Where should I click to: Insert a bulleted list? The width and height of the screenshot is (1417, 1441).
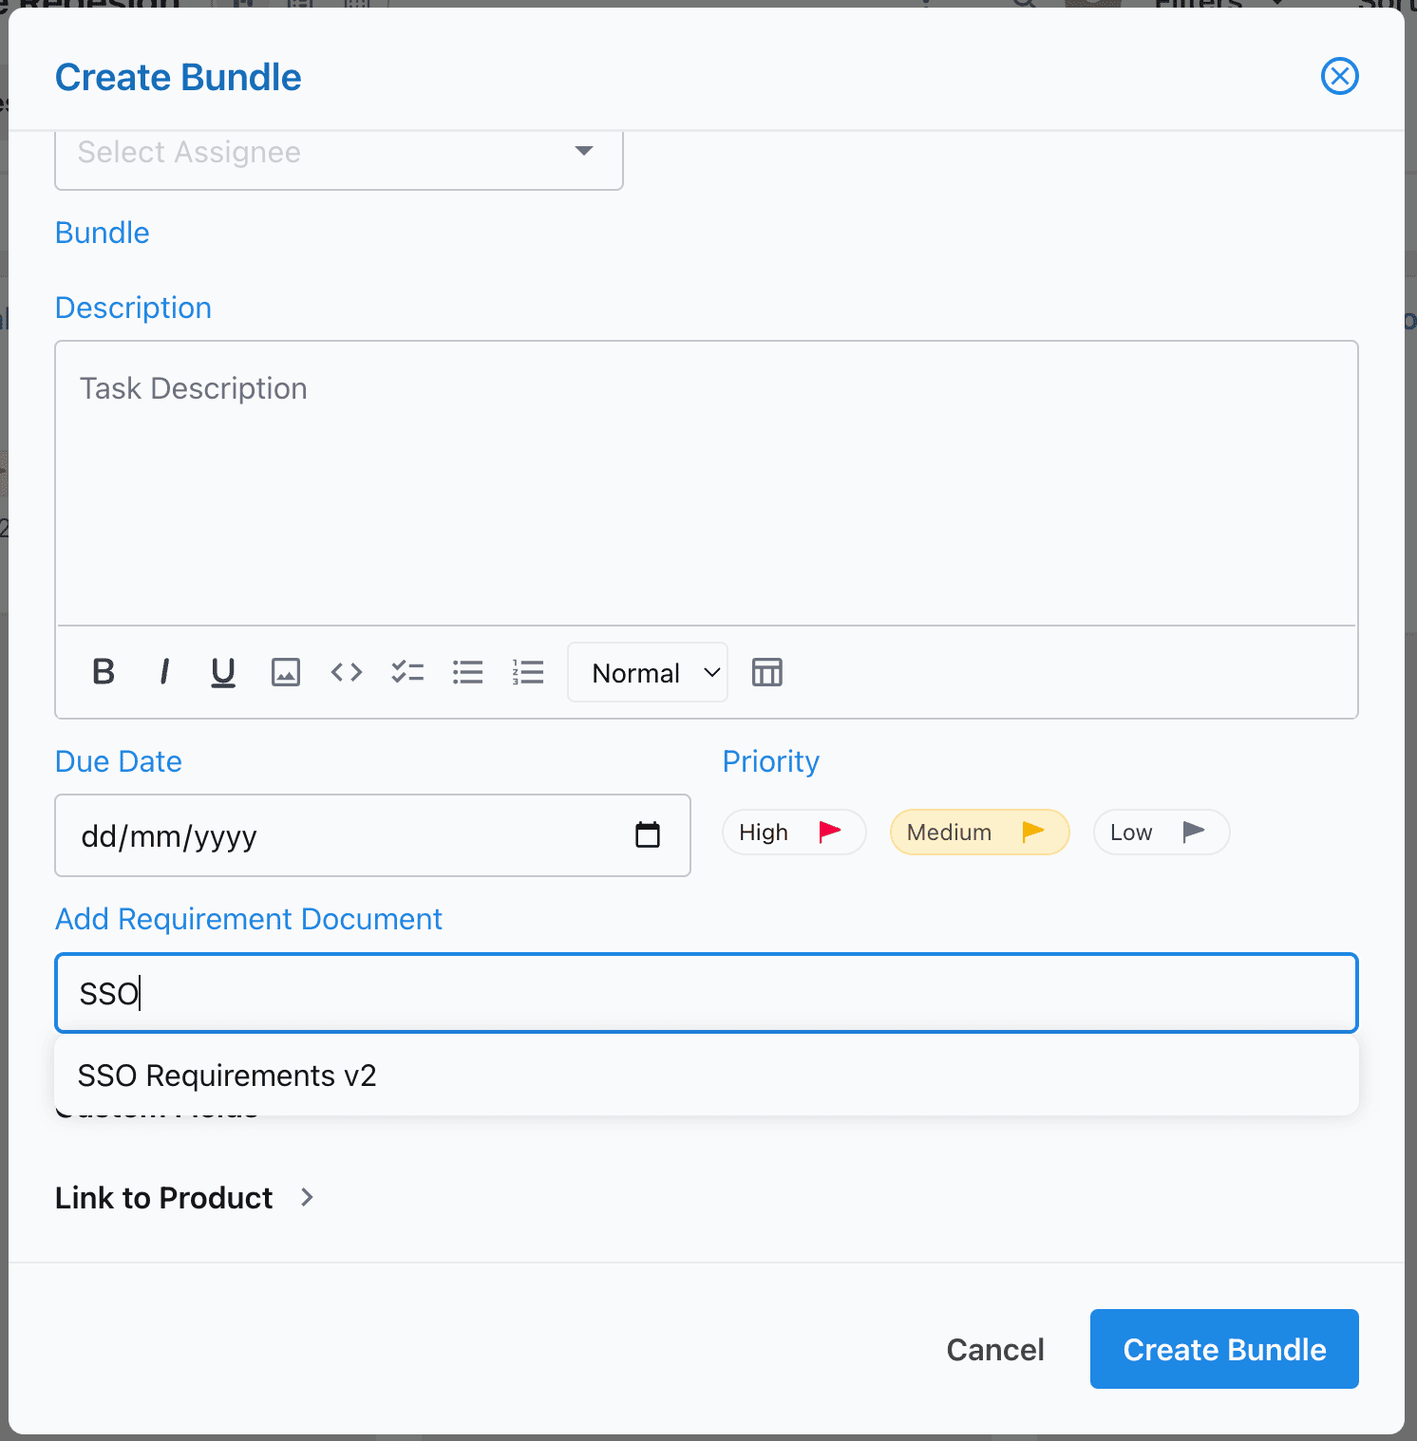click(x=468, y=672)
